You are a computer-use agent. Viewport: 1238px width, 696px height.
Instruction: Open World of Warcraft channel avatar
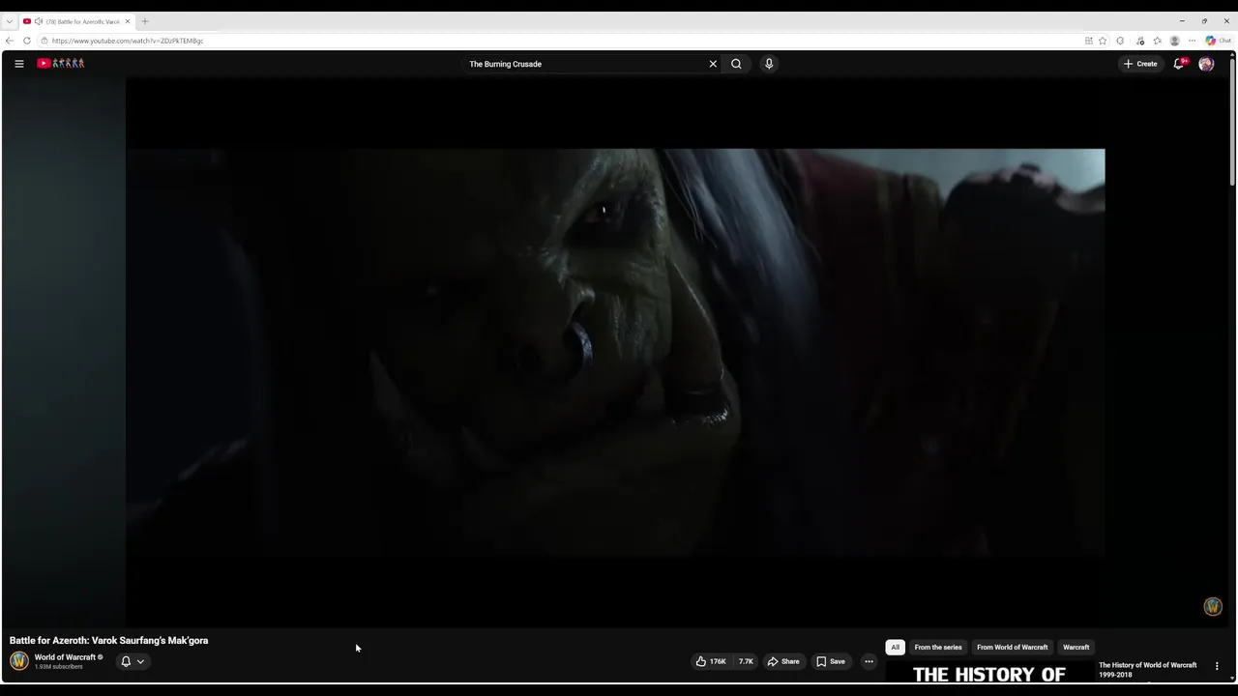pyautogui.click(x=18, y=661)
